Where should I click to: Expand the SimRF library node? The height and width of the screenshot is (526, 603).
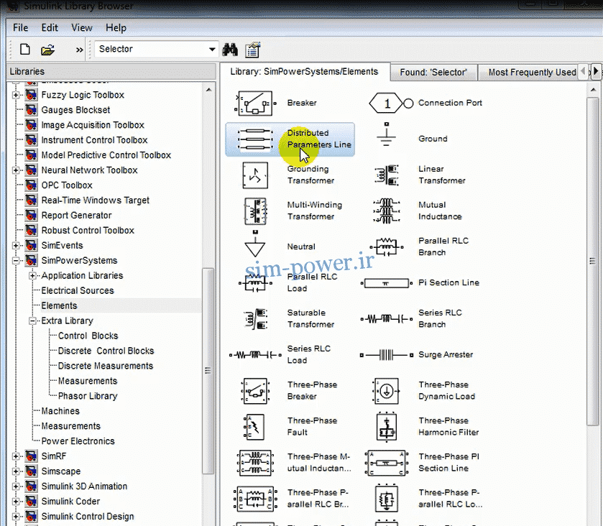point(16,456)
